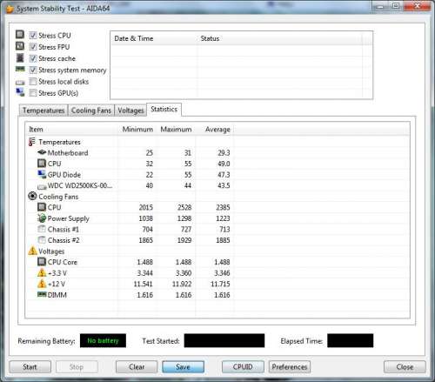The image size is (435, 382).
Task: Click the DIMM memory row icon
Action: click(x=42, y=294)
